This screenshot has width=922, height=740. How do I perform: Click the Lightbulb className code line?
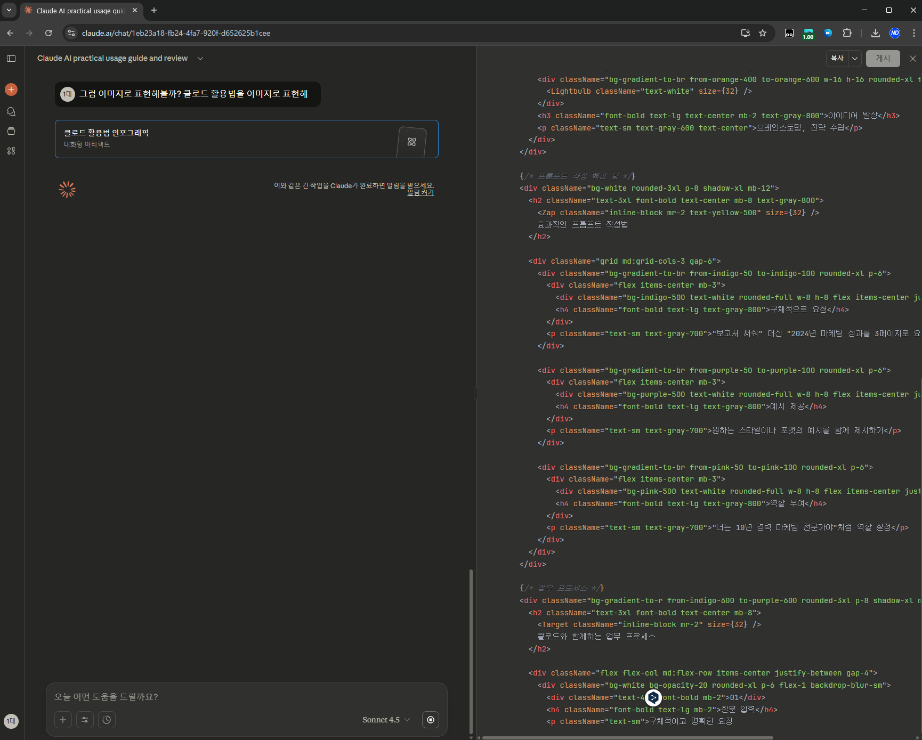click(649, 91)
